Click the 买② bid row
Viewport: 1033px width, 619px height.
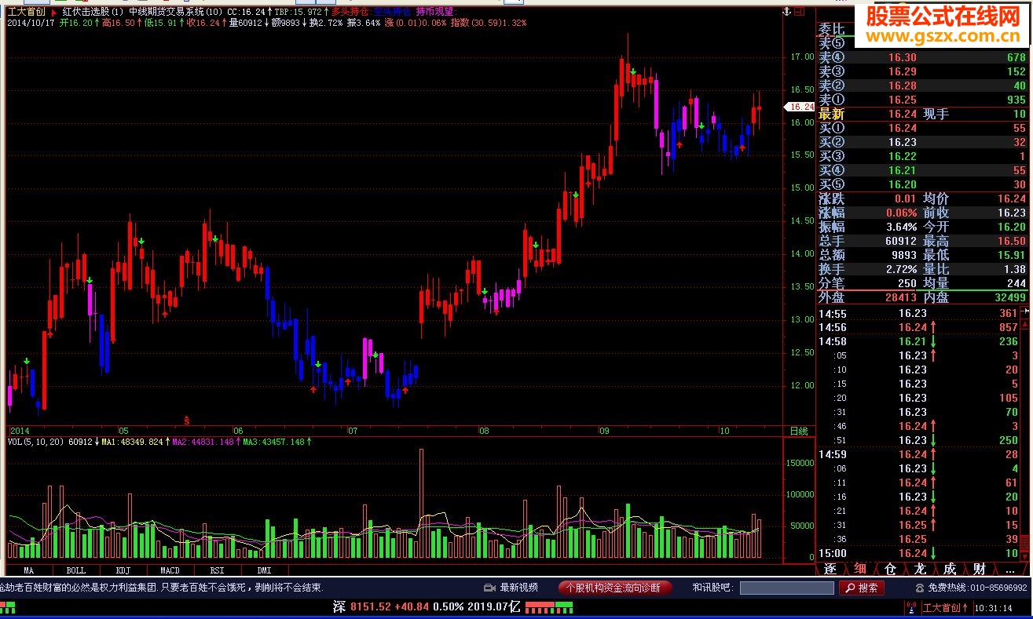tap(923, 142)
